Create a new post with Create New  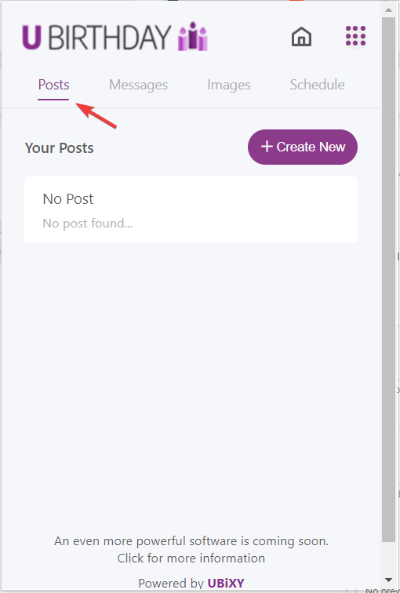click(303, 147)
